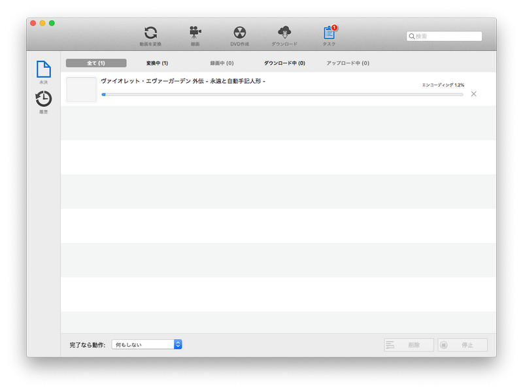523x392 pixels.
Task: Switch to the 録画中 (0) tab
Action: coord(222,63)
